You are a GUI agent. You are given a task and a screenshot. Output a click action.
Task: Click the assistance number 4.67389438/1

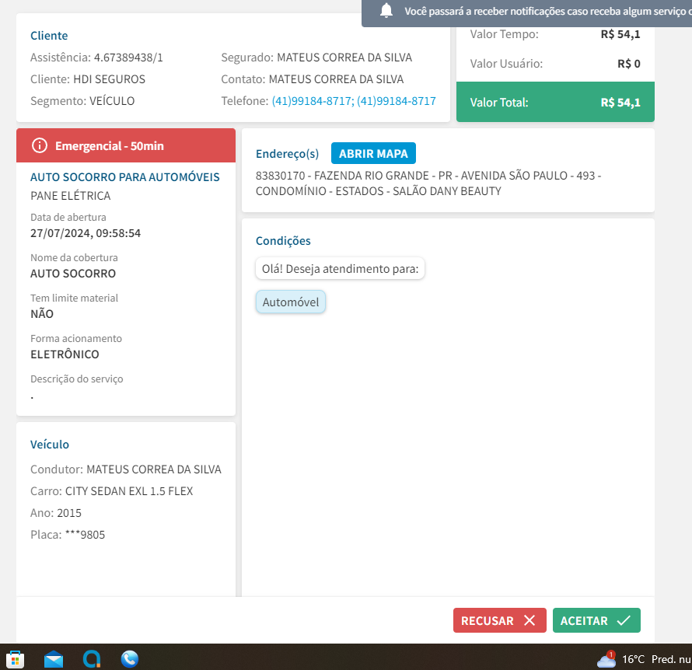pos(128,58)
